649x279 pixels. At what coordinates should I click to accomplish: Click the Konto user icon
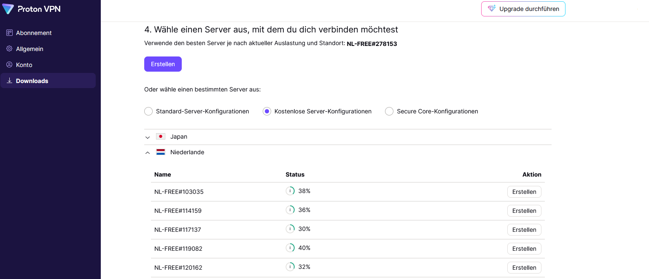point(9,65)
